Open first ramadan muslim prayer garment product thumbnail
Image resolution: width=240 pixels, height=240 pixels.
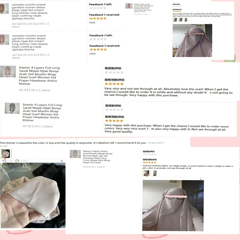4,9
